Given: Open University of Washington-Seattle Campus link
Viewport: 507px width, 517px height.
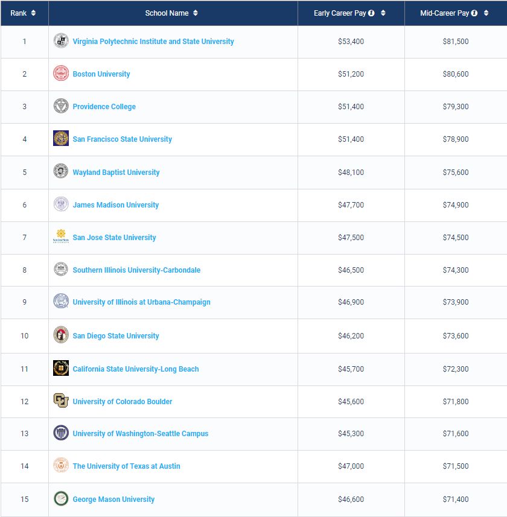Looking at the screenshot, I should click(x=141, y=434).
